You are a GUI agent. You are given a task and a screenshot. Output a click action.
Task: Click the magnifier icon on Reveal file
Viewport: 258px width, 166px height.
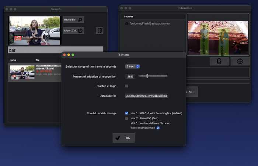pyautogui.click(x=80, y=20)
